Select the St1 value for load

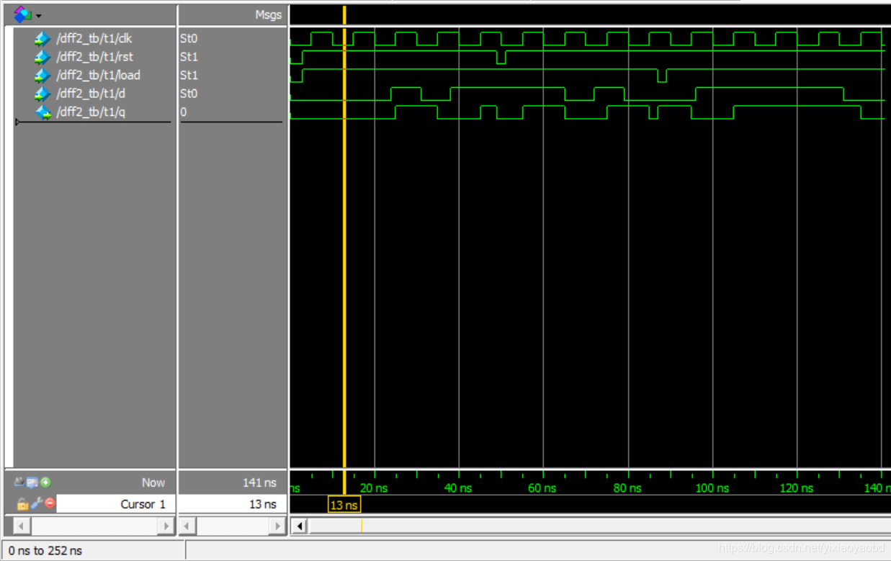pyautogui.click(x=189, y=75)
